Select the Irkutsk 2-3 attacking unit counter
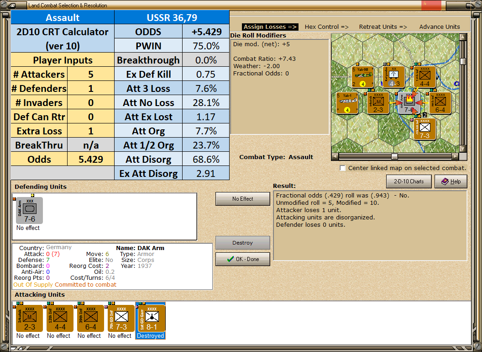 (x=30, y=319)
